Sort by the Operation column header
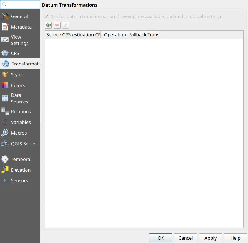Screen dimensions: 248x243 pos(115,35)
